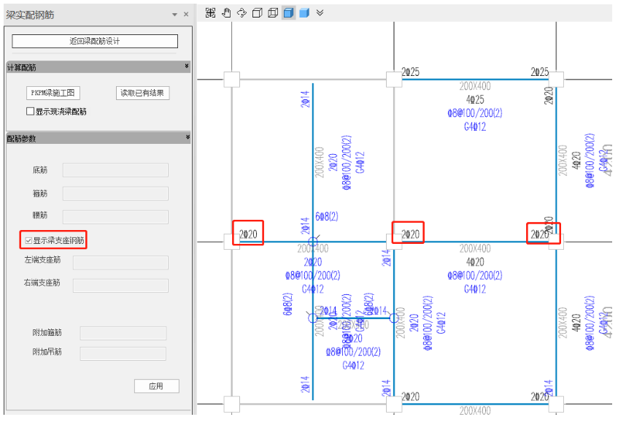Click the 左端支座筋 input field
The image size is (618, 425).
coord(120,262)
